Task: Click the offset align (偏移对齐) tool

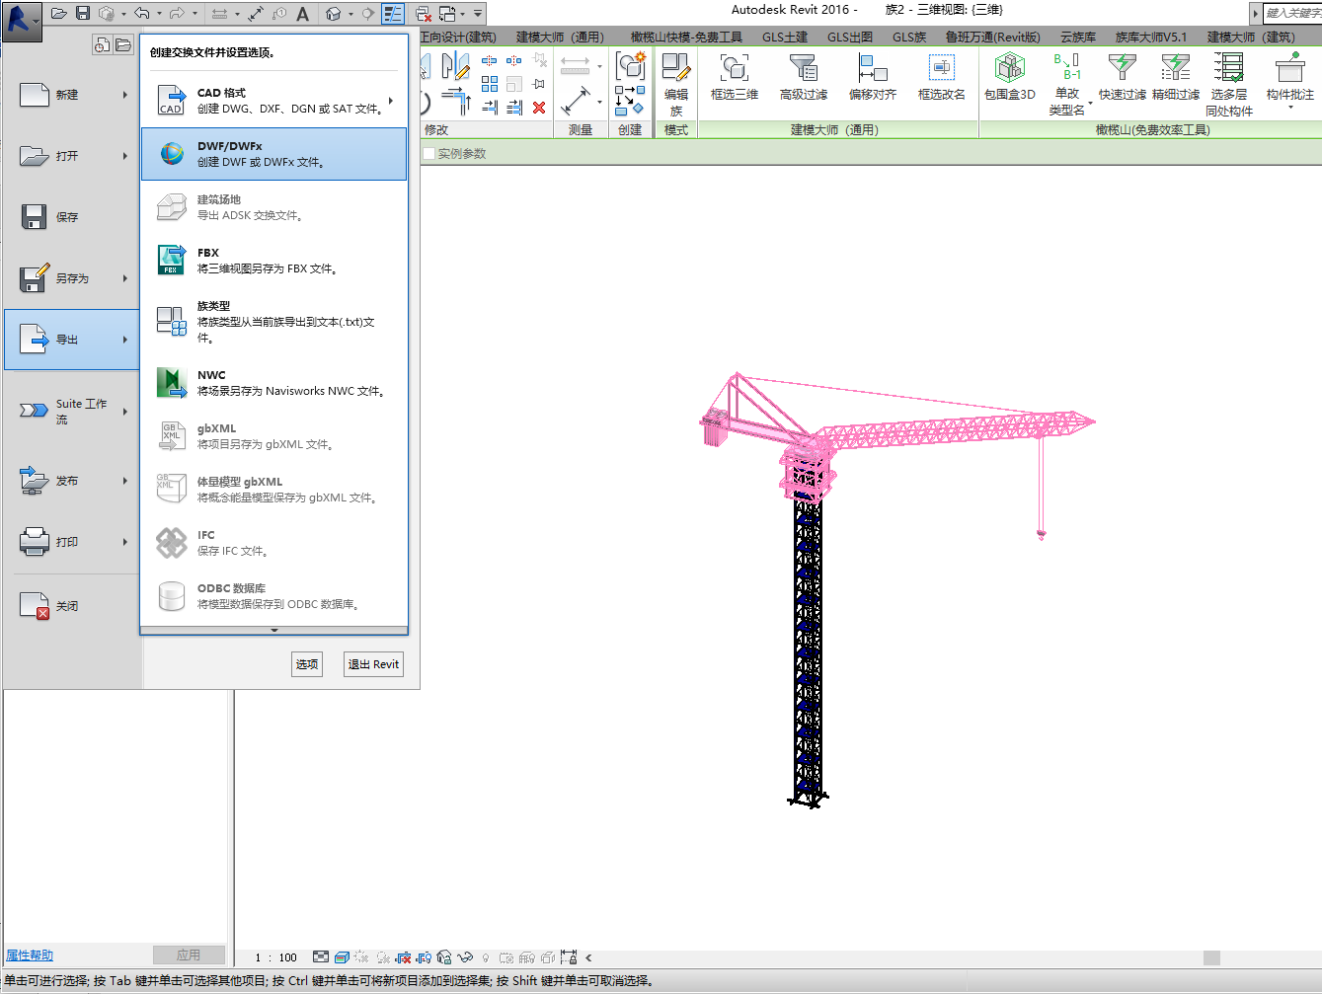Action: [873, 77]
